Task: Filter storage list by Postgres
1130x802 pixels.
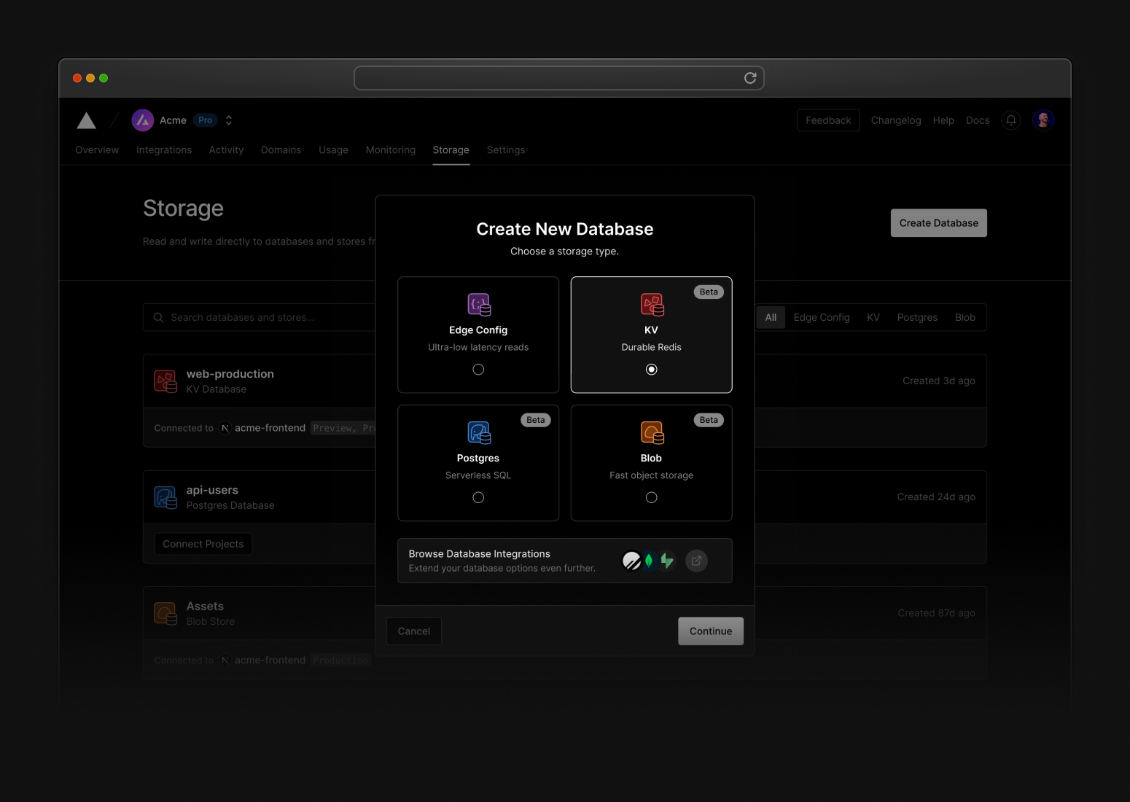Action: point(917,318)
